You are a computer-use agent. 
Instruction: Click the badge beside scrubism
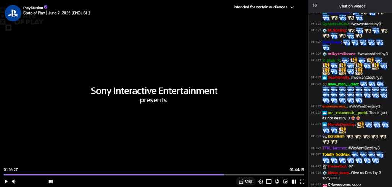click(325, 136)
